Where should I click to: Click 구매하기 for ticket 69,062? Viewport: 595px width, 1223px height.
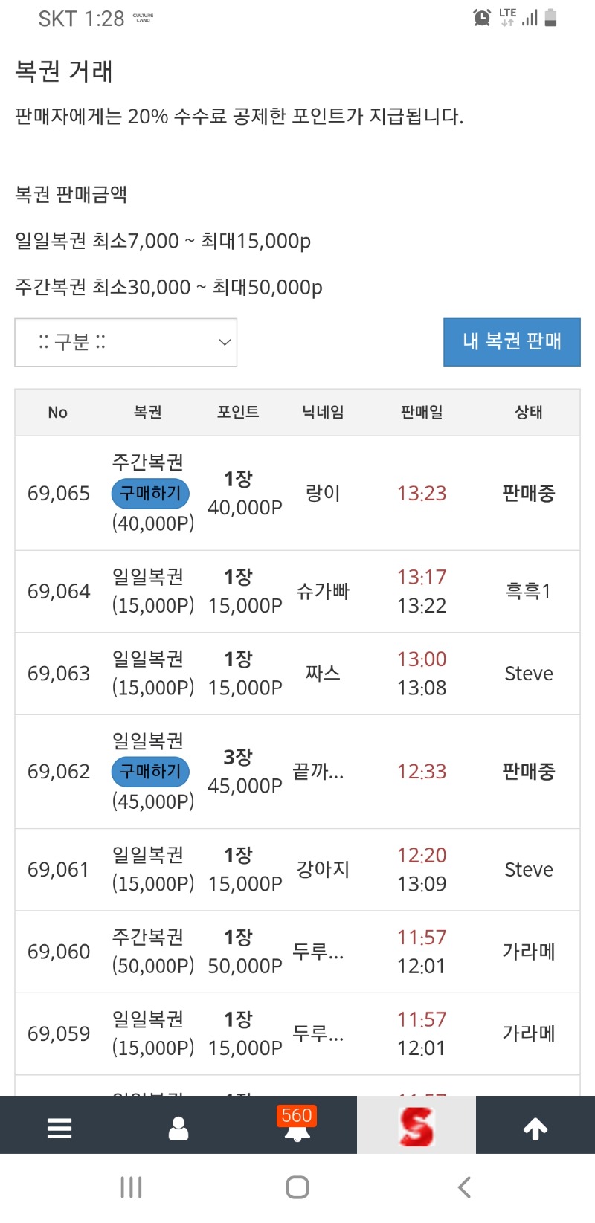coord(150,772)
